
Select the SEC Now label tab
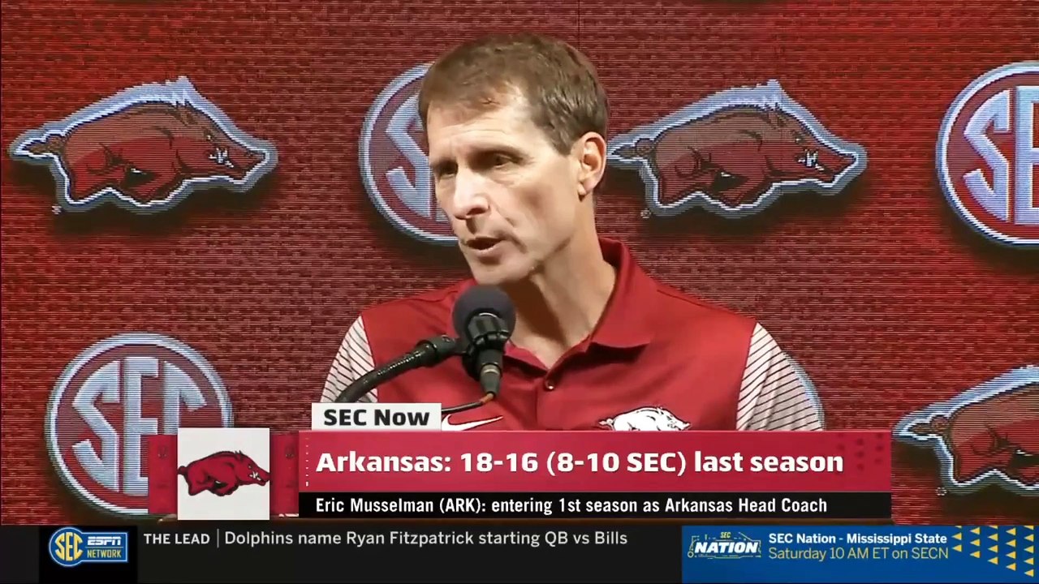pos(376,417)
